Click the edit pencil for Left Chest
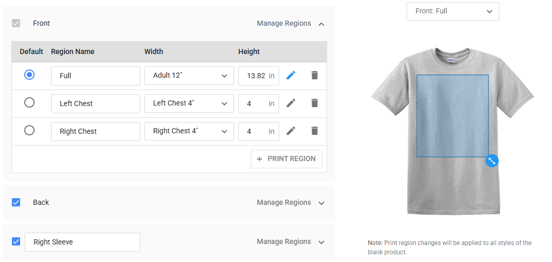 291,103
